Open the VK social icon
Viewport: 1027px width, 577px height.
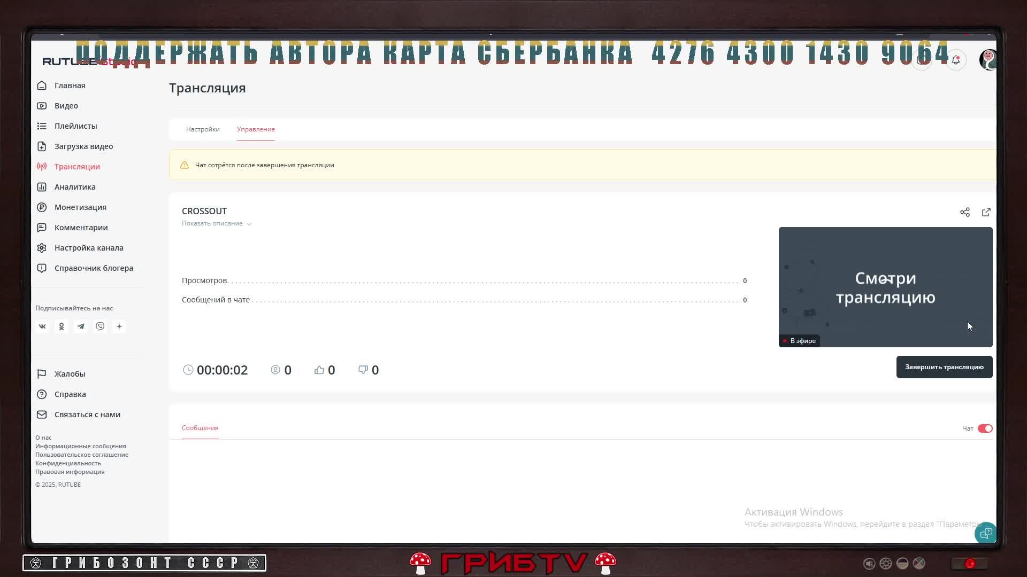tap(42, 326)
